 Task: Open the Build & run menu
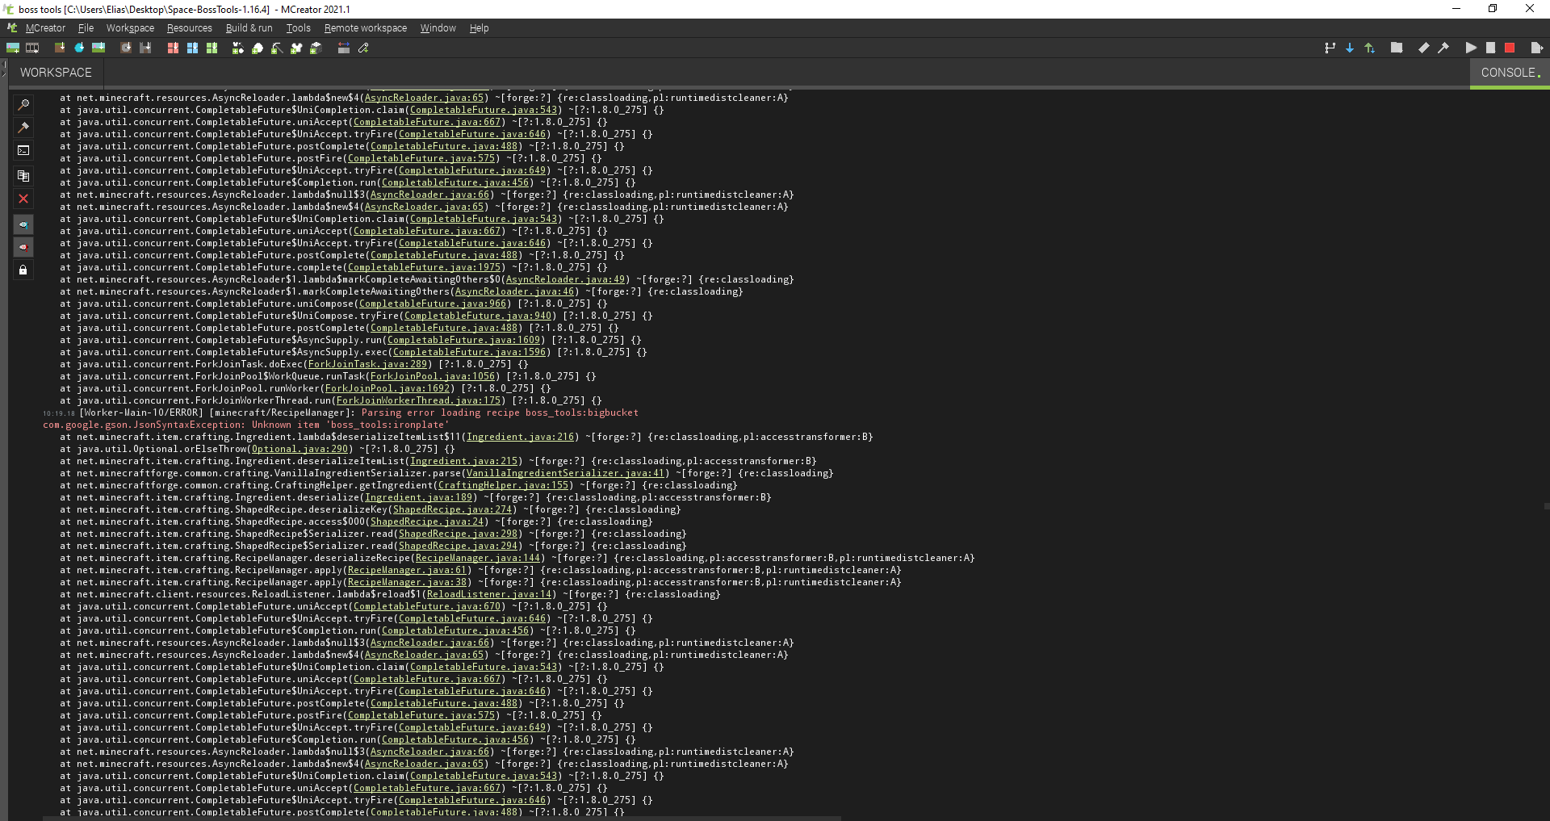point(249,27)
